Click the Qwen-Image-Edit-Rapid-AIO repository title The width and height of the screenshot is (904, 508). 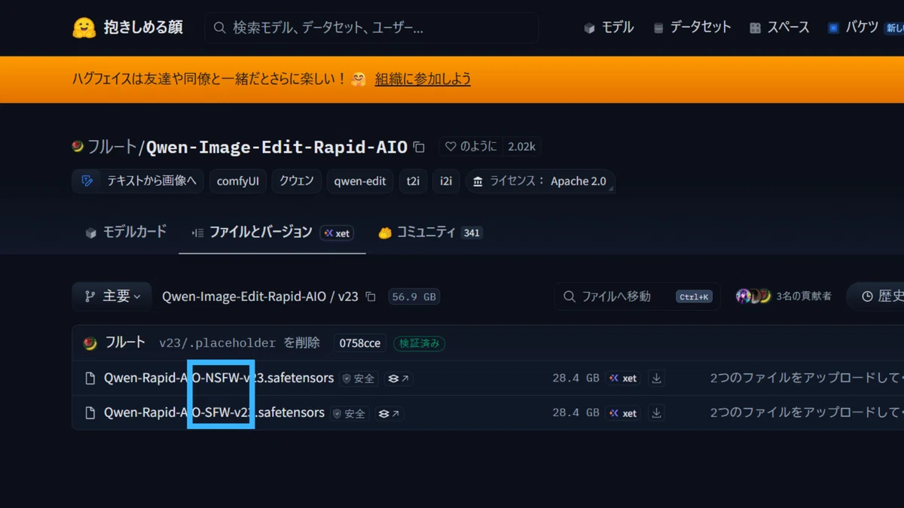(276, 147)
